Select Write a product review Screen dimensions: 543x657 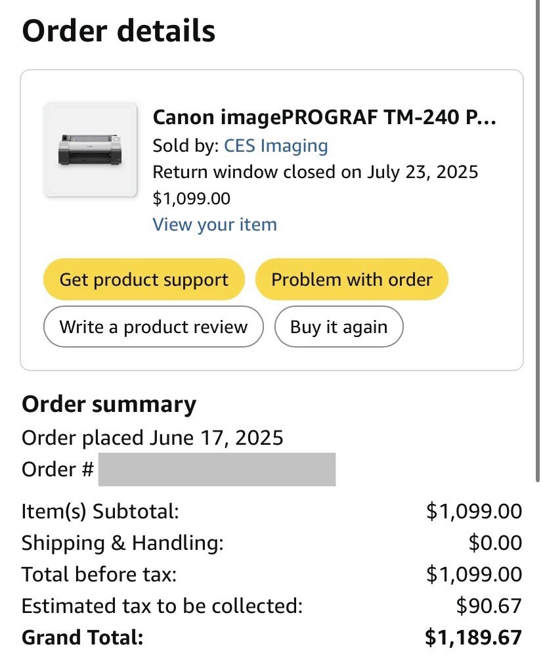click(153, 327)
